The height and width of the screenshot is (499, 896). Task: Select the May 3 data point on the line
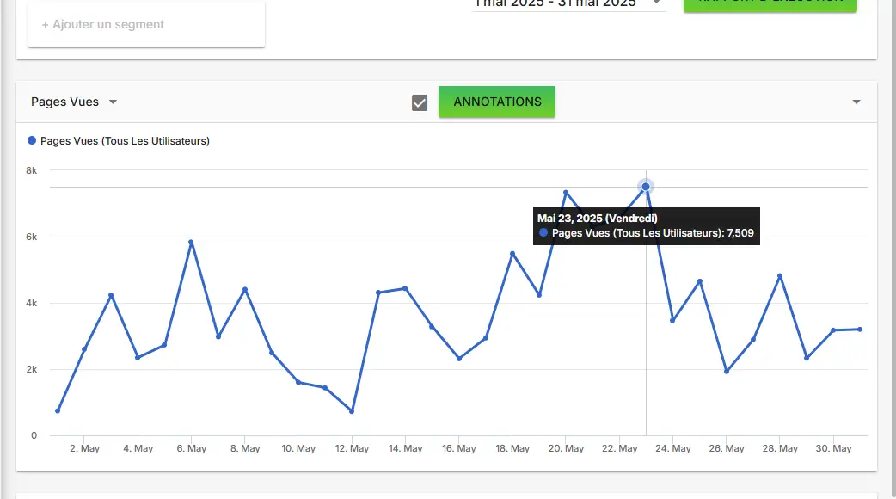(x=111, y=295)
